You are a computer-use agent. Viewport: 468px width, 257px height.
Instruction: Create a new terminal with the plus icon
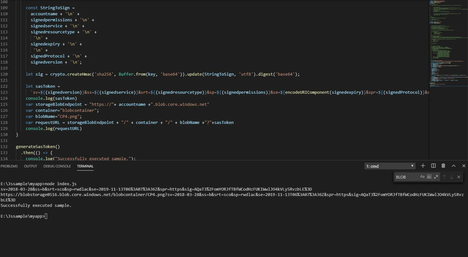pyautogui.click(x=423, y=166)
